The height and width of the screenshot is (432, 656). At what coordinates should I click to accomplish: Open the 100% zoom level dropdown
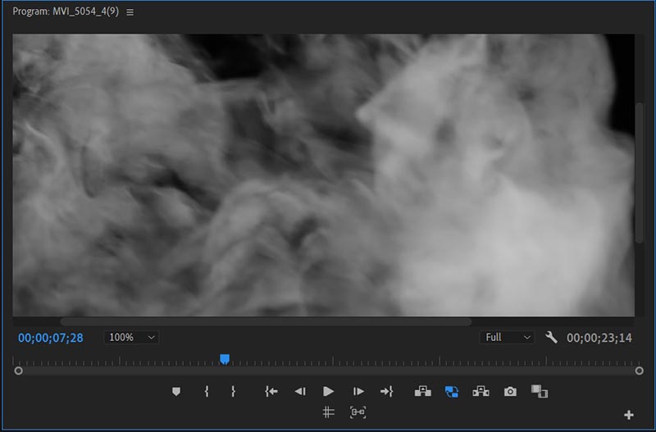coord(131,338)
